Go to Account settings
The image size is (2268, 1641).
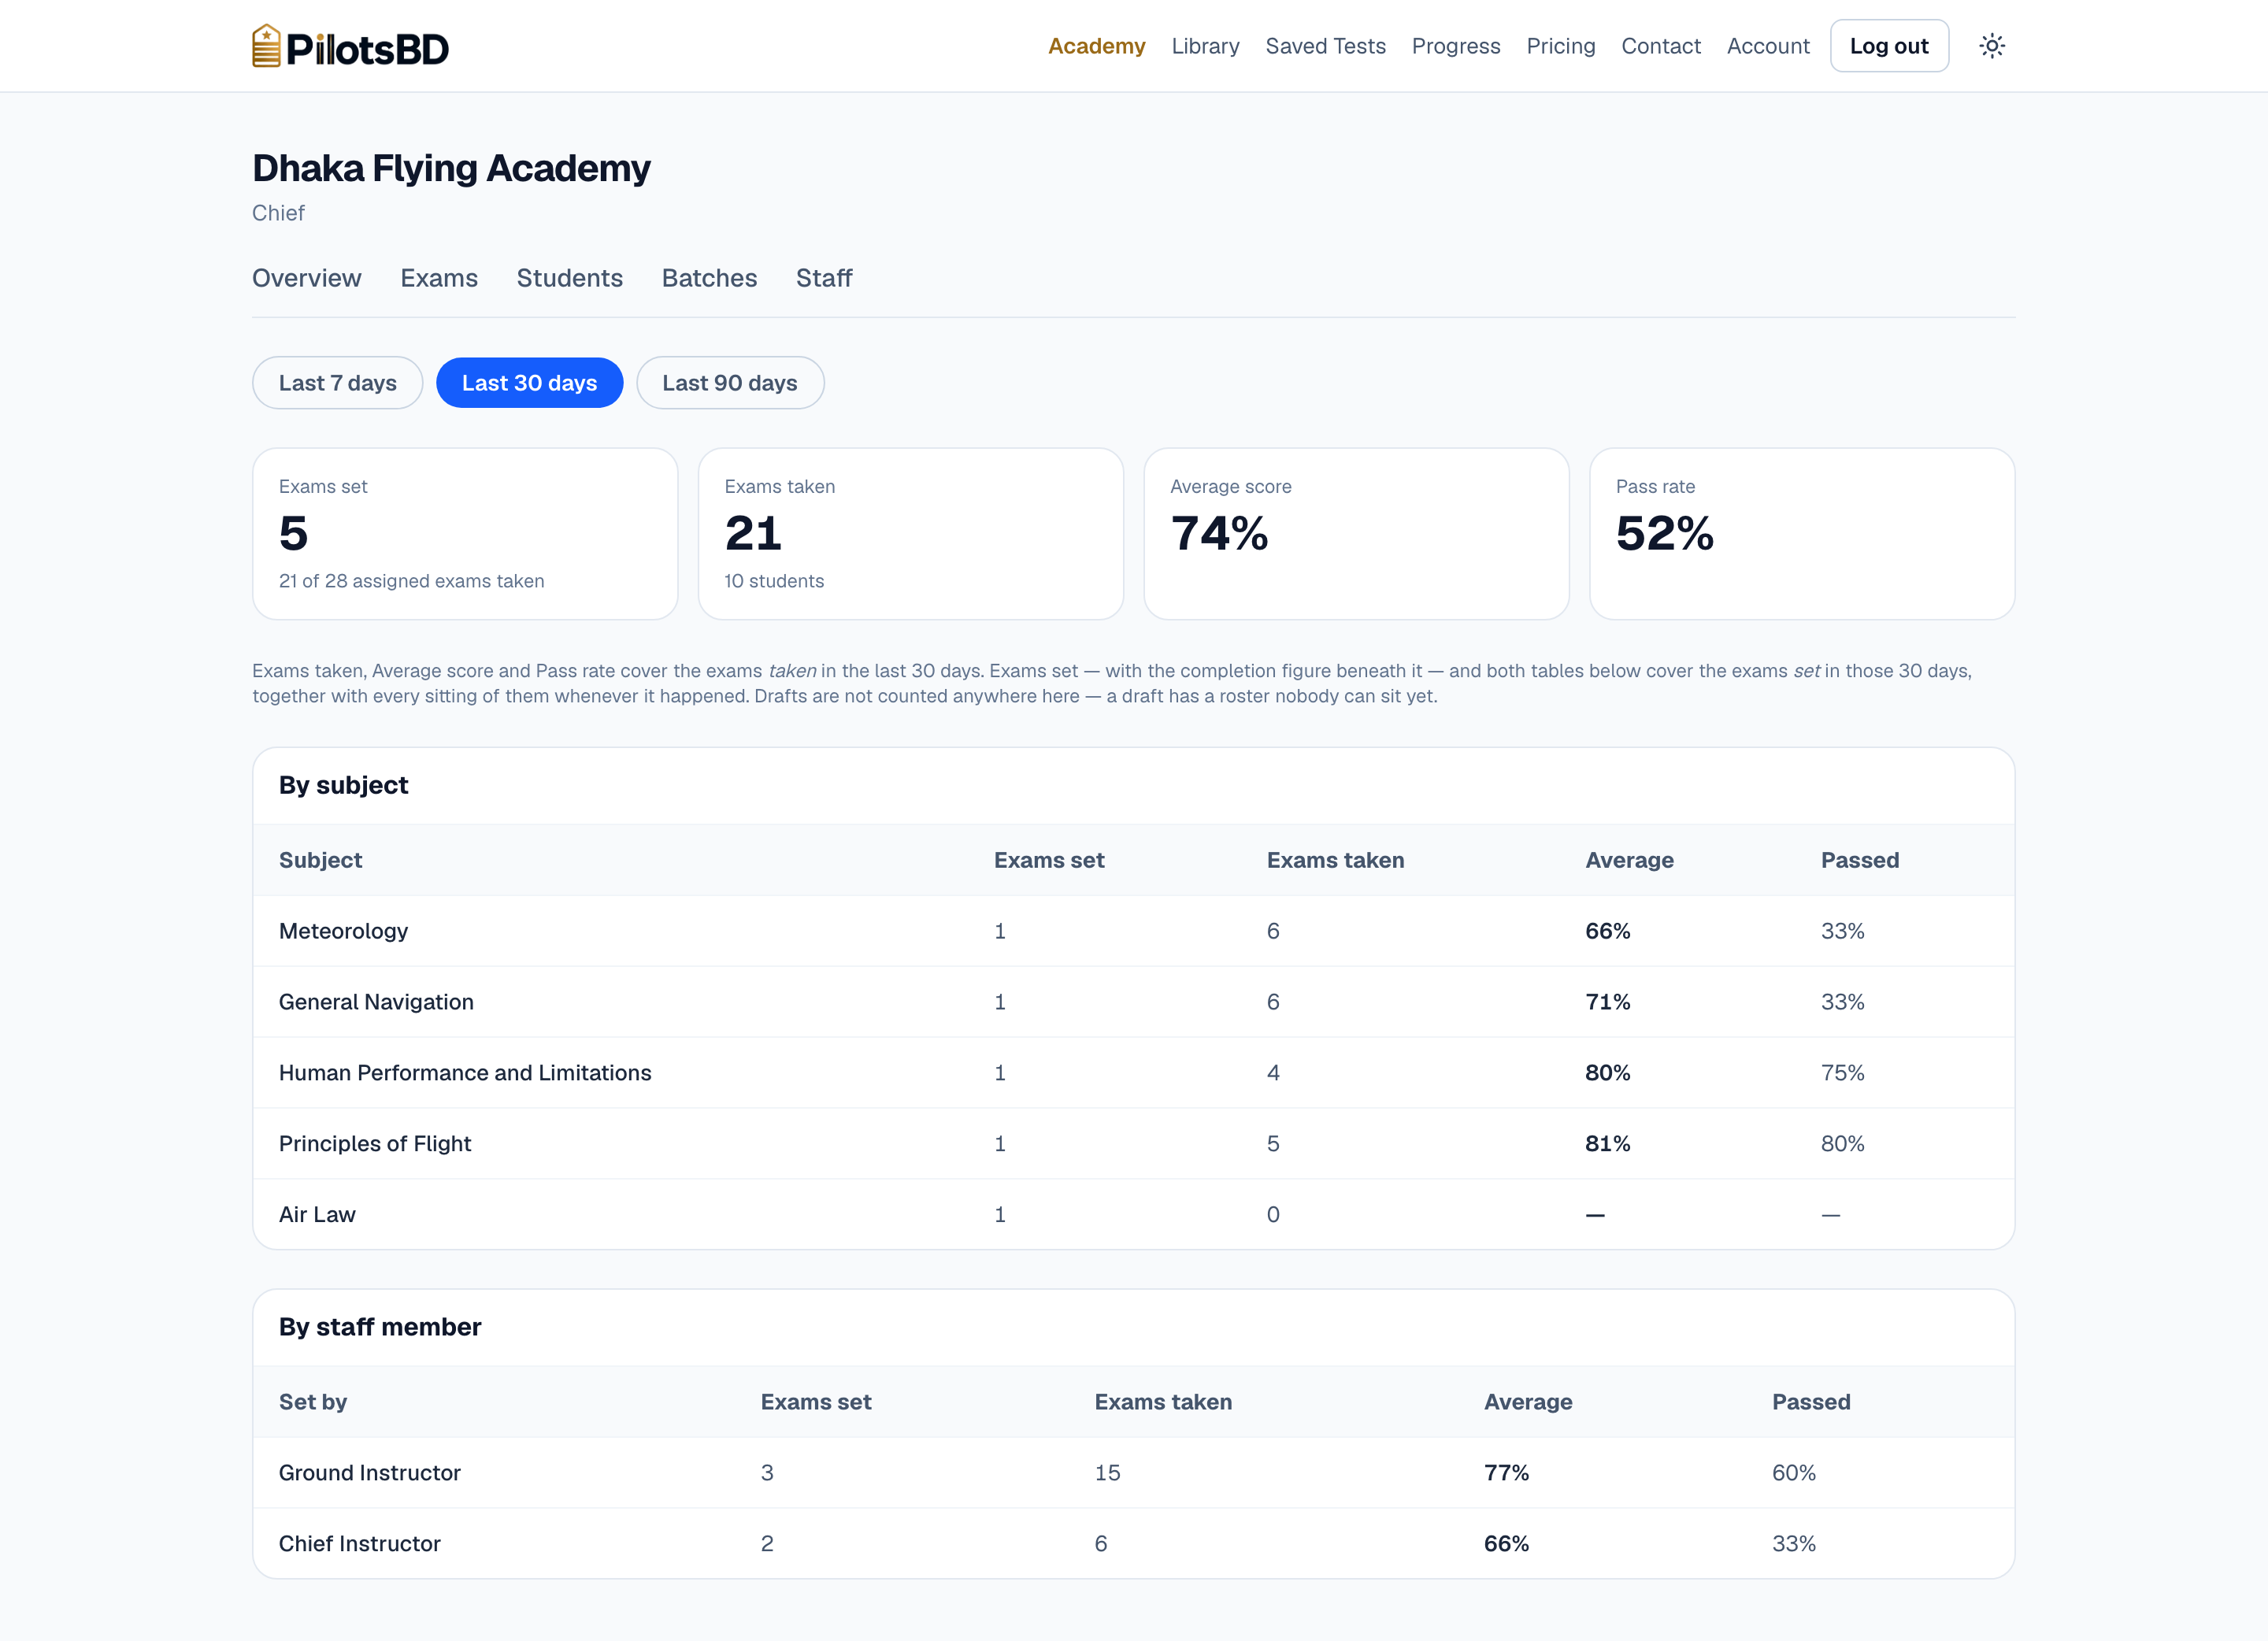pyautogui.click(x=1768, y=46)
